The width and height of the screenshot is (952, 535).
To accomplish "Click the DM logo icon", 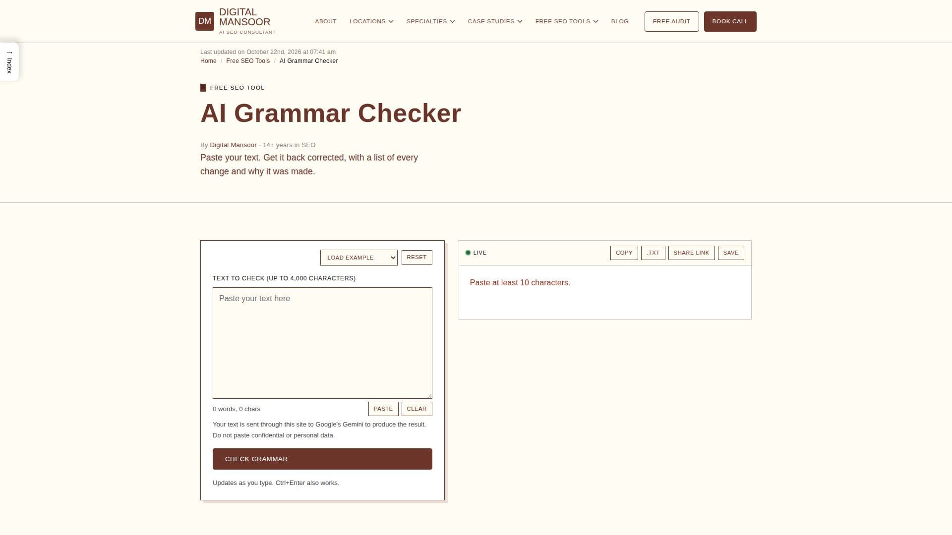I will [204, 21].
